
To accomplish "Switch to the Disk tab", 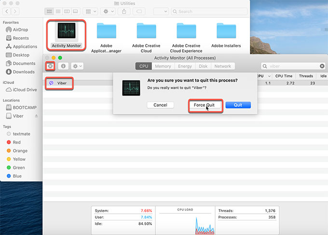I will (203, 66).
